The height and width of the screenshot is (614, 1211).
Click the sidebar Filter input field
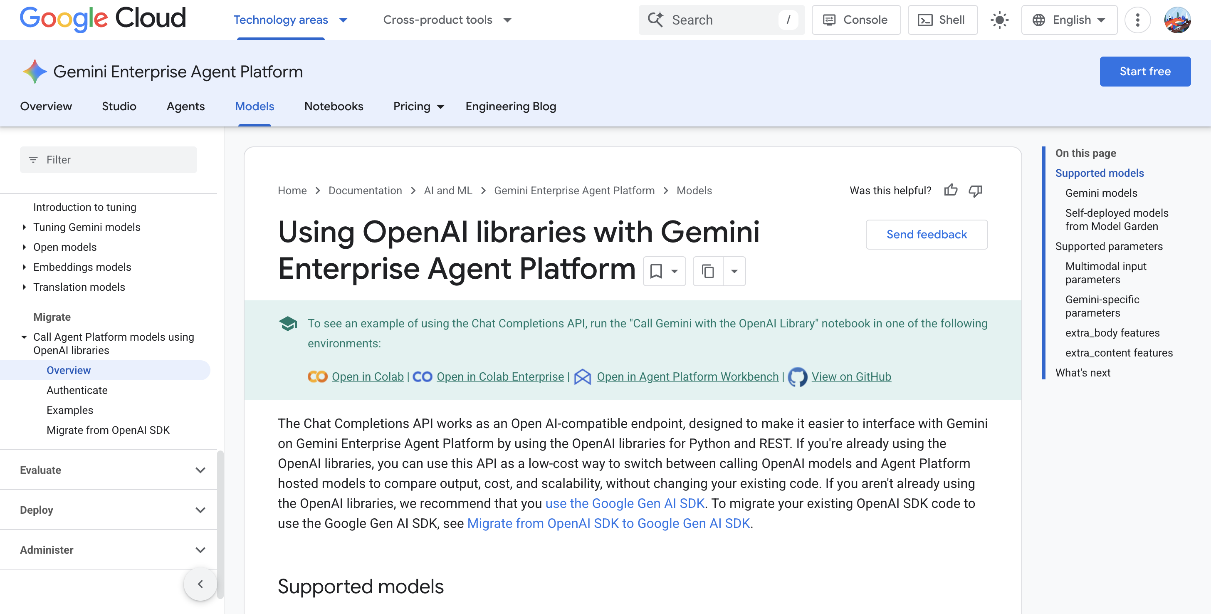108,160
